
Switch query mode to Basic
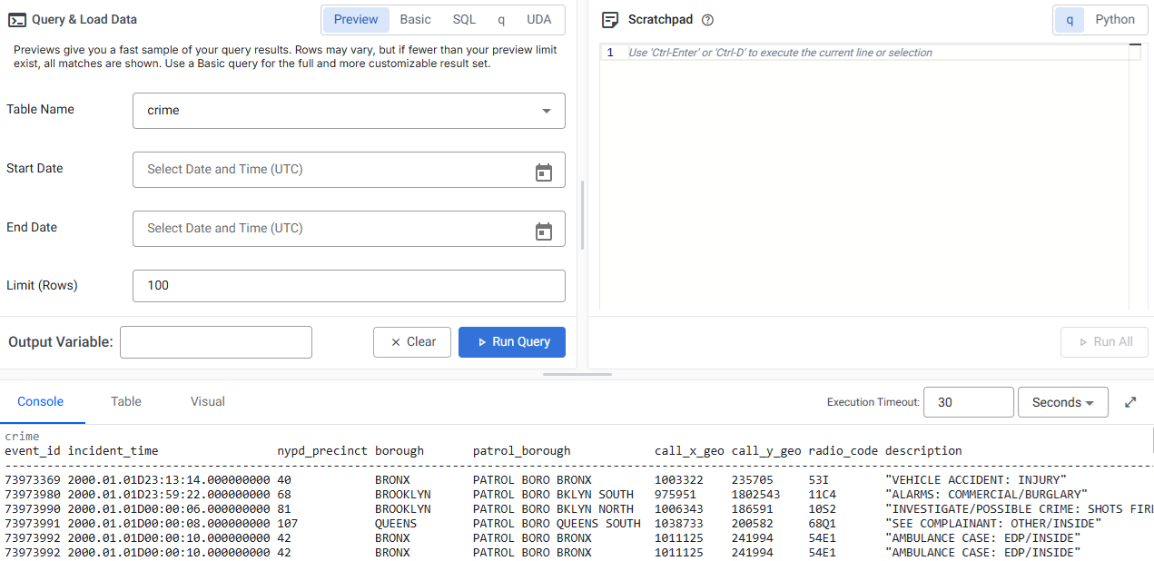tap(415, 19)
